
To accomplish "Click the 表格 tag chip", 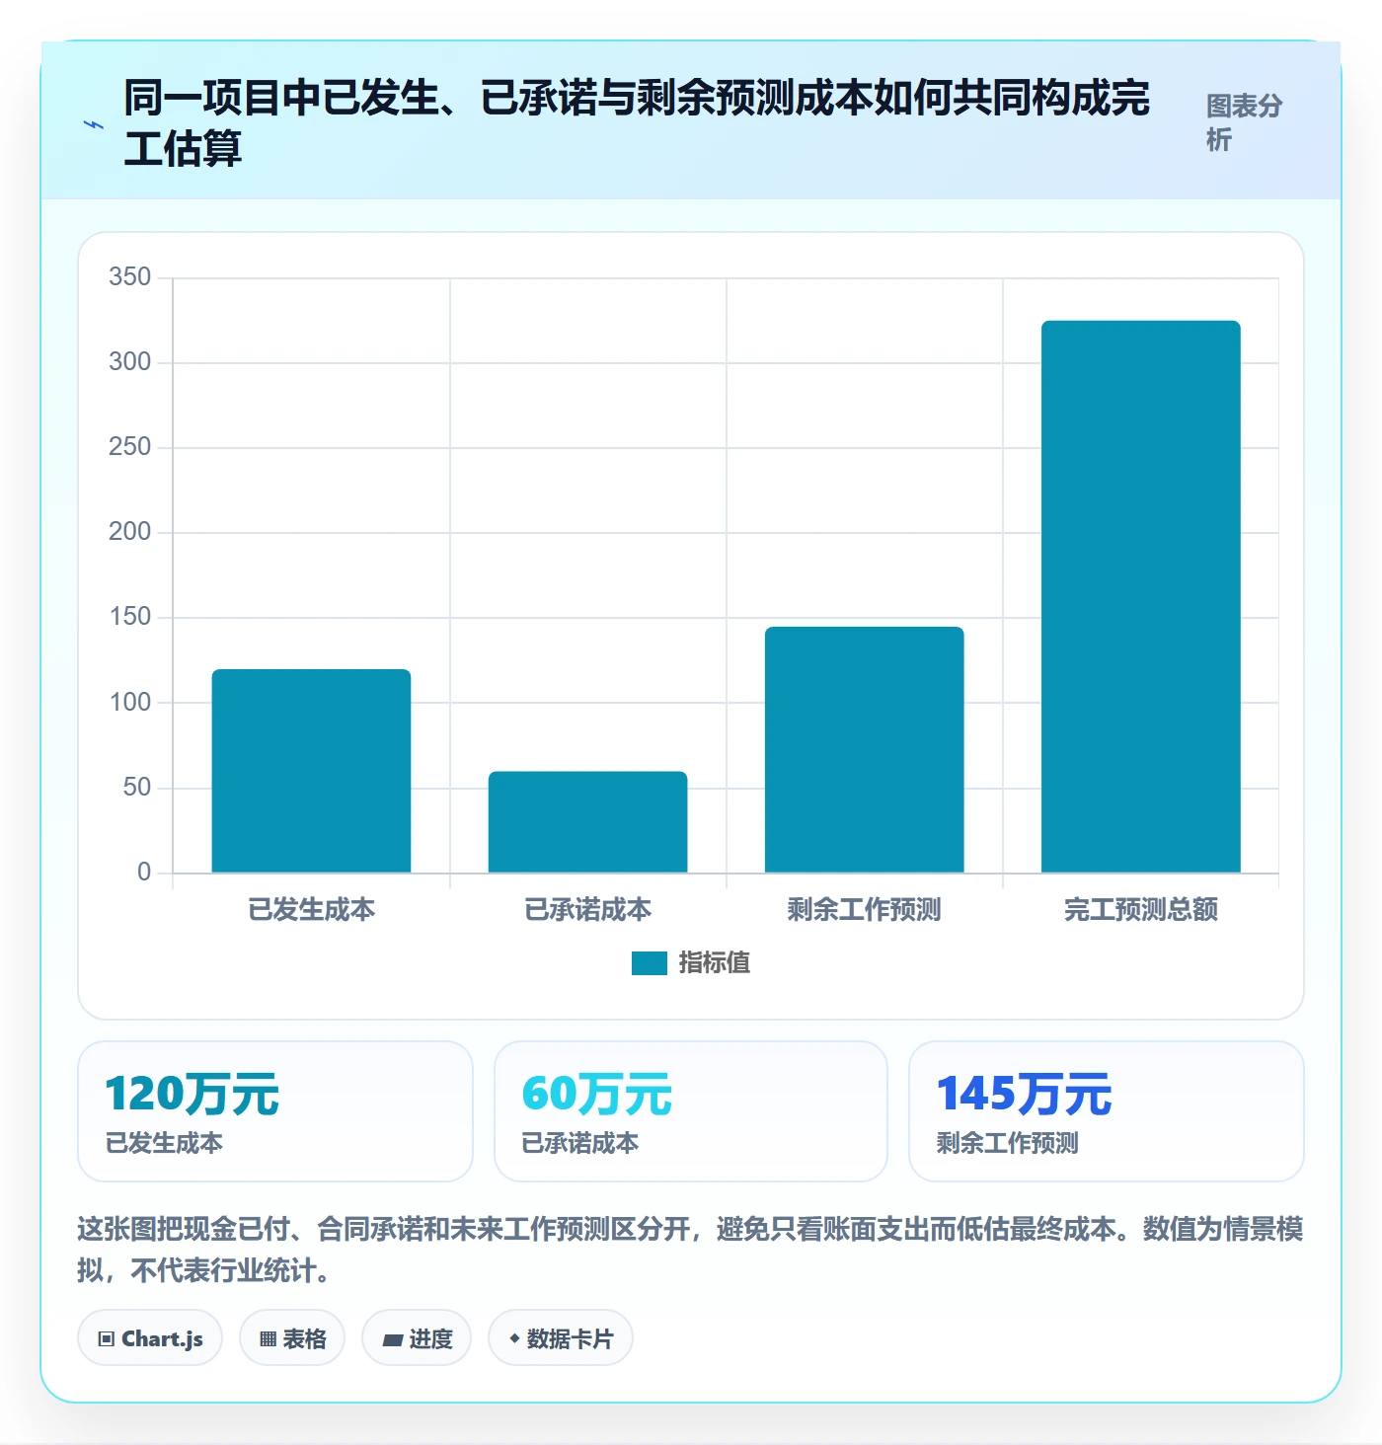I will [292, 1338].
